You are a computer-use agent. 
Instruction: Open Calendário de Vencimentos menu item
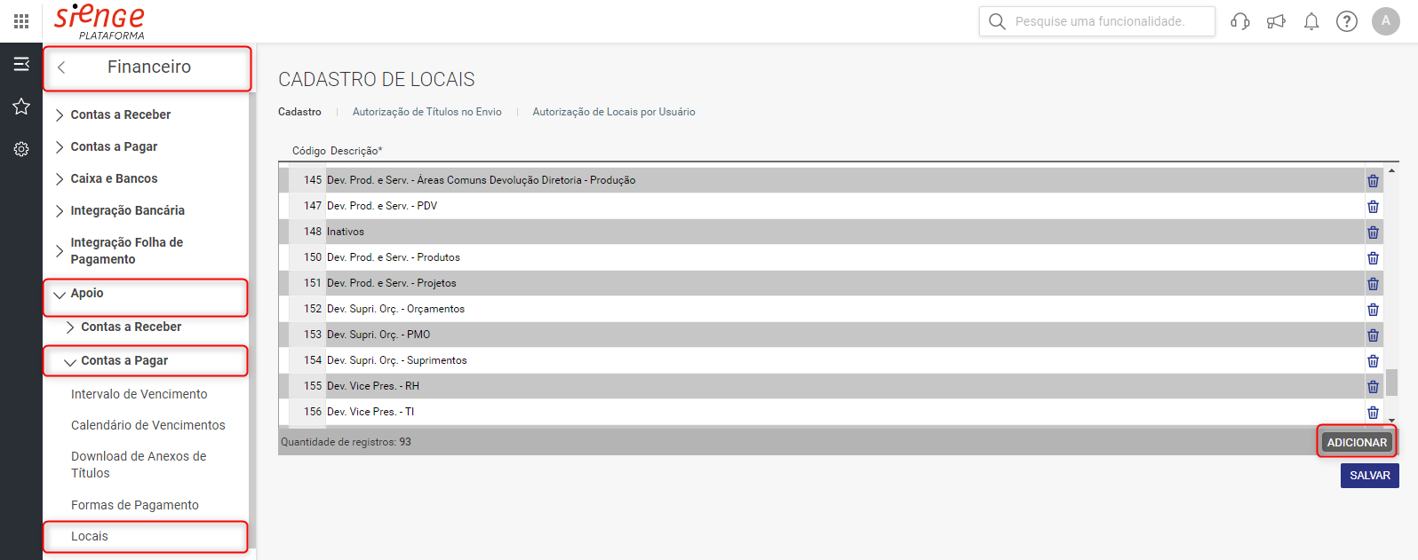coord(148,425)
